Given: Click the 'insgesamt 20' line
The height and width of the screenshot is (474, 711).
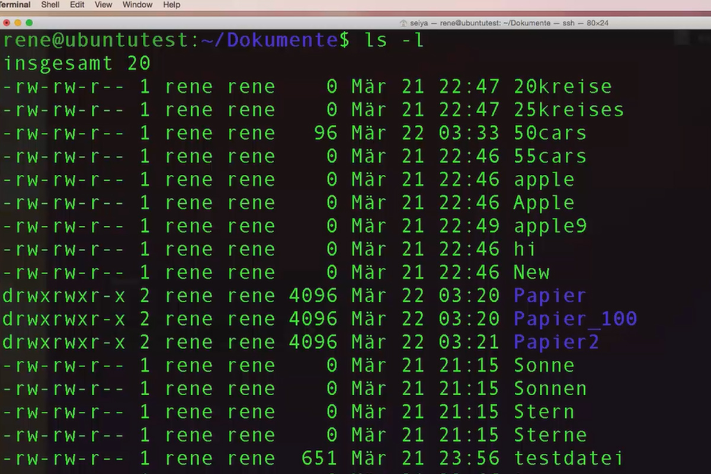Looking at the screenshot, I should (x=76, y=63).
